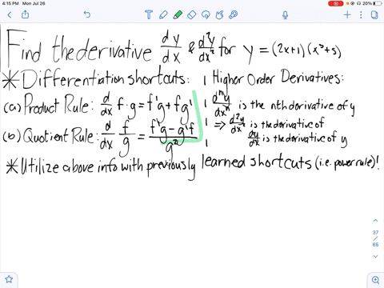This screenshot has width=384, height=288.
Task: Select the Pen tool
Action: [x=163, y=14]
